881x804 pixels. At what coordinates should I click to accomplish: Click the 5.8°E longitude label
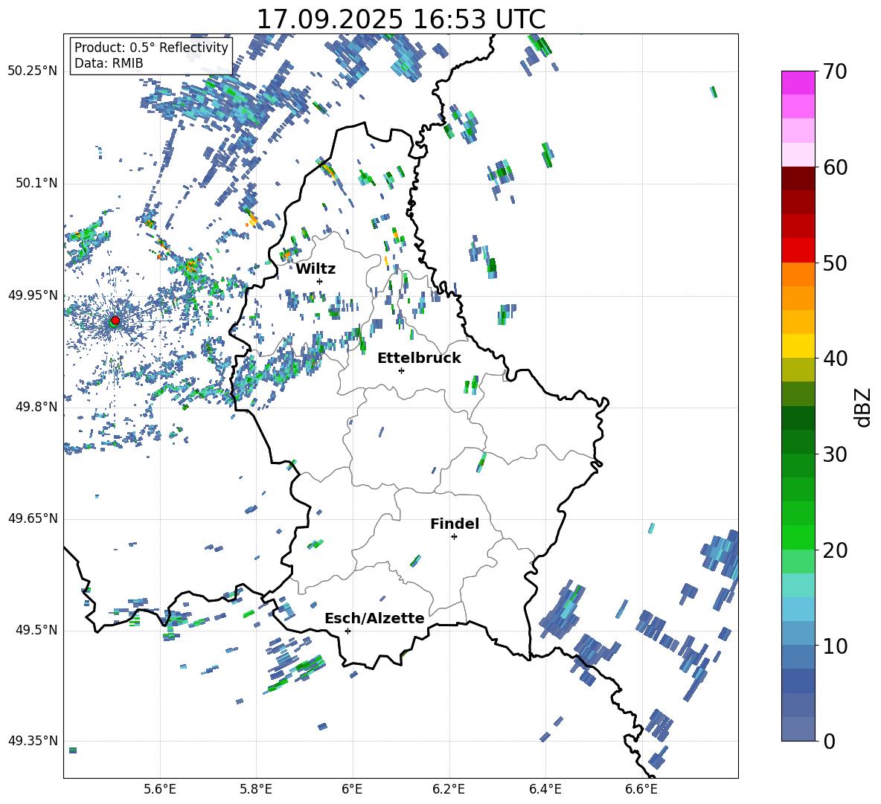click(x=256, y=789)
